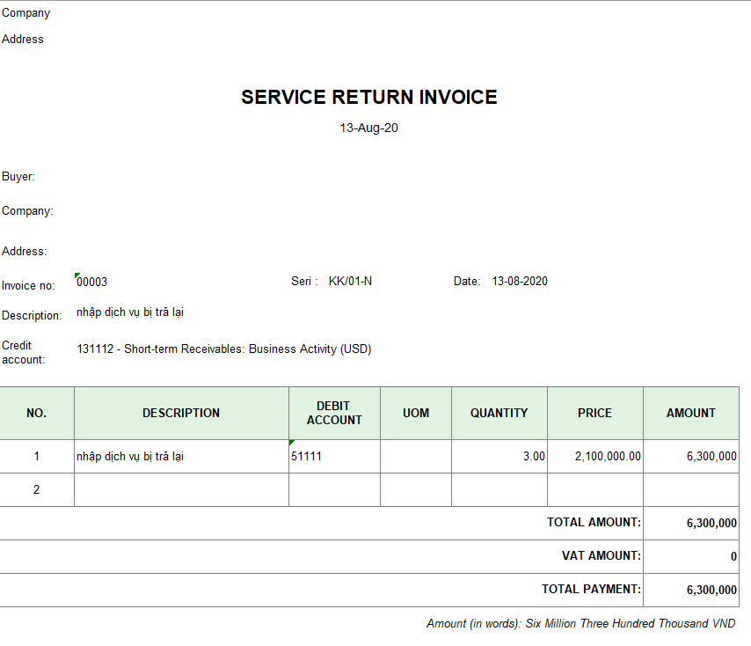Select debit account cell 51111
751x646 pixels.
point(334,457)
